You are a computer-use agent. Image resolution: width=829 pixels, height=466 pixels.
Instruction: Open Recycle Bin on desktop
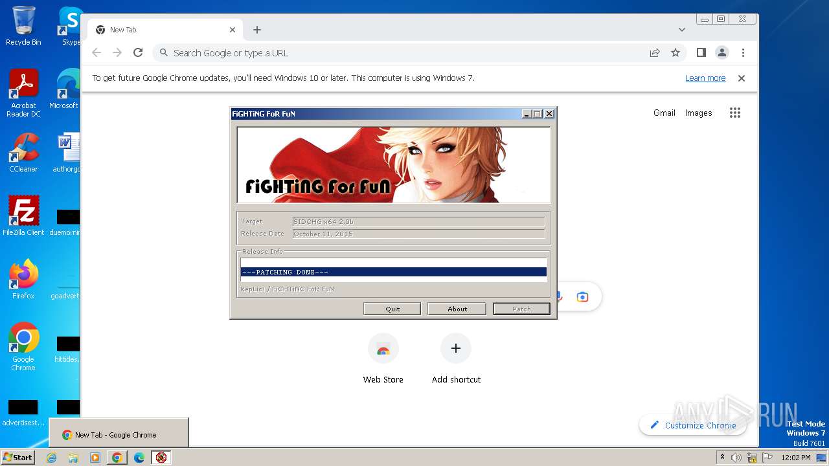(23, 26)
